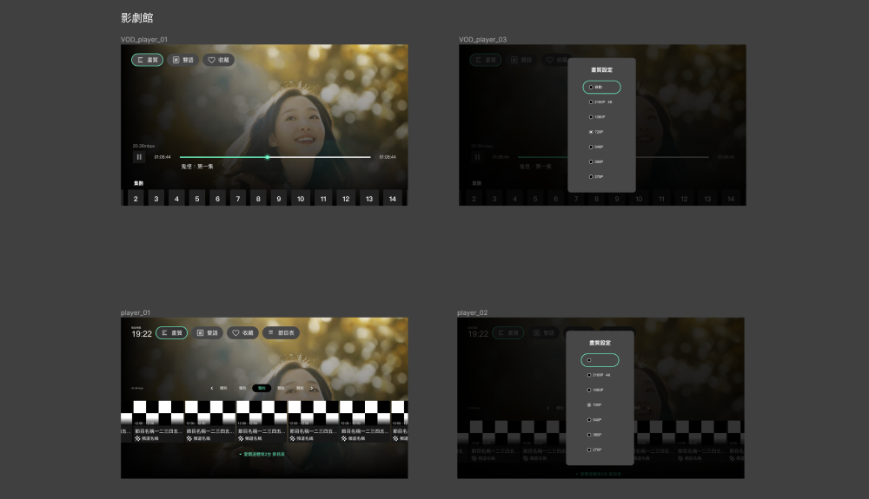Pause playback in VOD_player_01
Screen dimensions: 869x499
(x=139, y=157)
